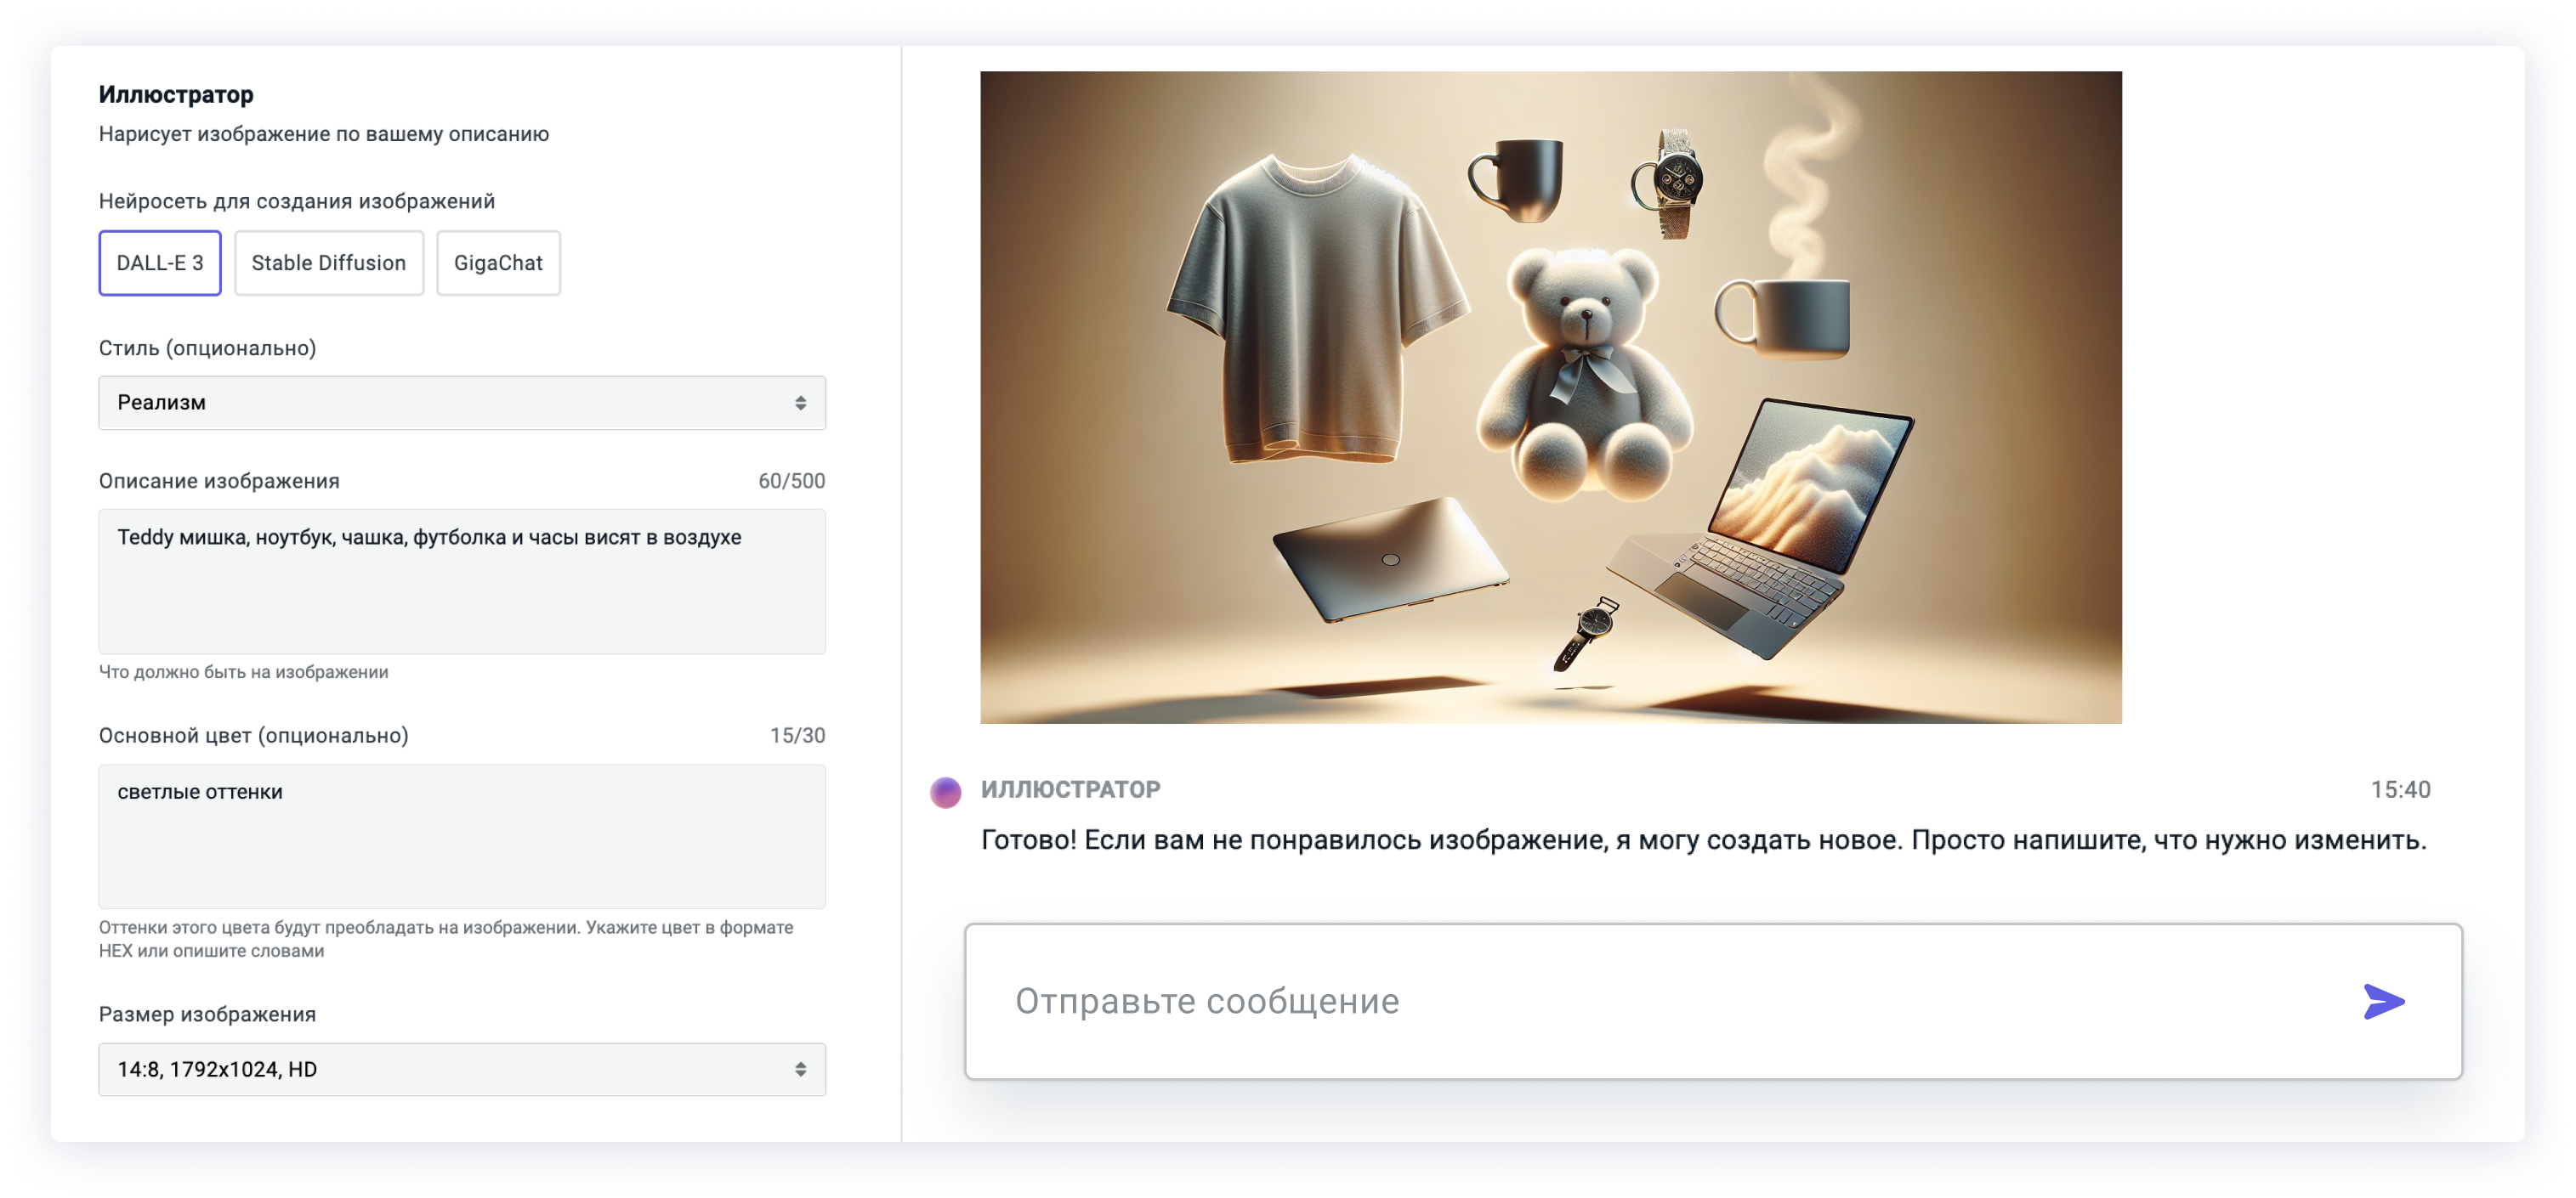
Task: Click the 60/500 description character counter
Action: tap(791, 481)
